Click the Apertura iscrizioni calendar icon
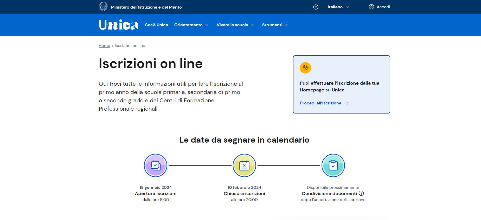Image resolution: width=481 pixels, height=220 pixels. coord(156,165)
